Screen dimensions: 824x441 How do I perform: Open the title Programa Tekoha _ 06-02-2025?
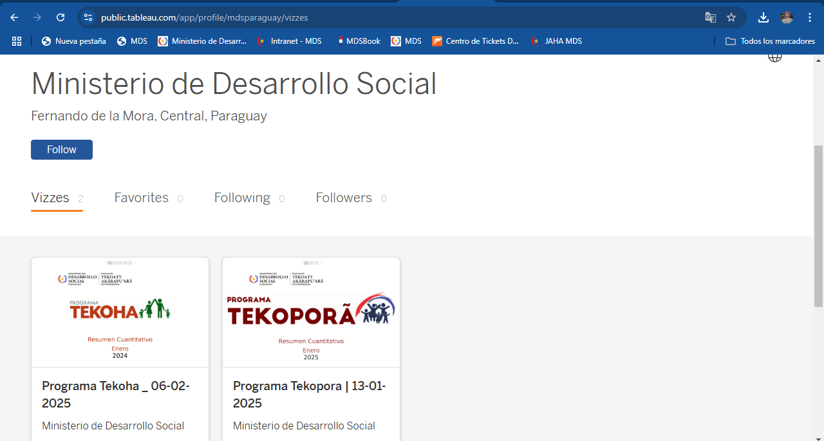click(116, 395)
